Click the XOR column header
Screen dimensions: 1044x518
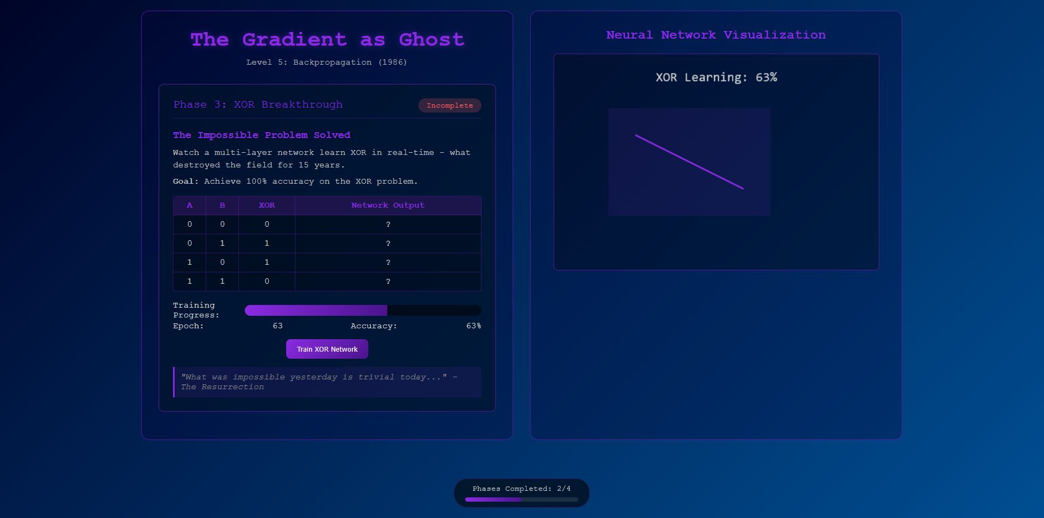(x=267, y=205)
